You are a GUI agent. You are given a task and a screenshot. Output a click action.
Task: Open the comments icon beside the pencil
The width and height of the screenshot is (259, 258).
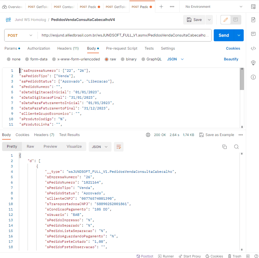pyautogui.click(x=236, y=20)
